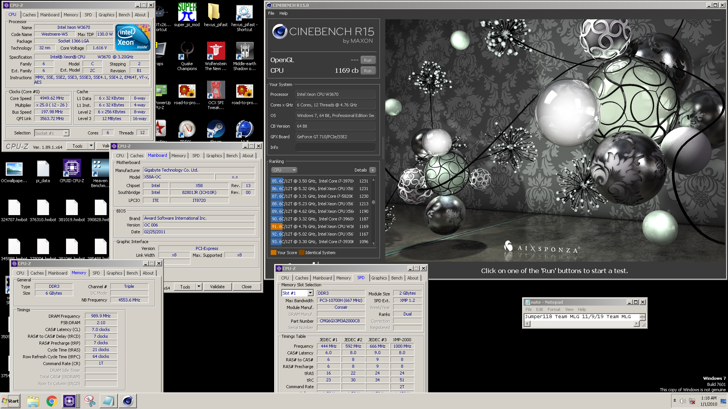Launch Quake Champions desktop icon
The width and height of the screenshot is (728, 409).
[187, 56]
